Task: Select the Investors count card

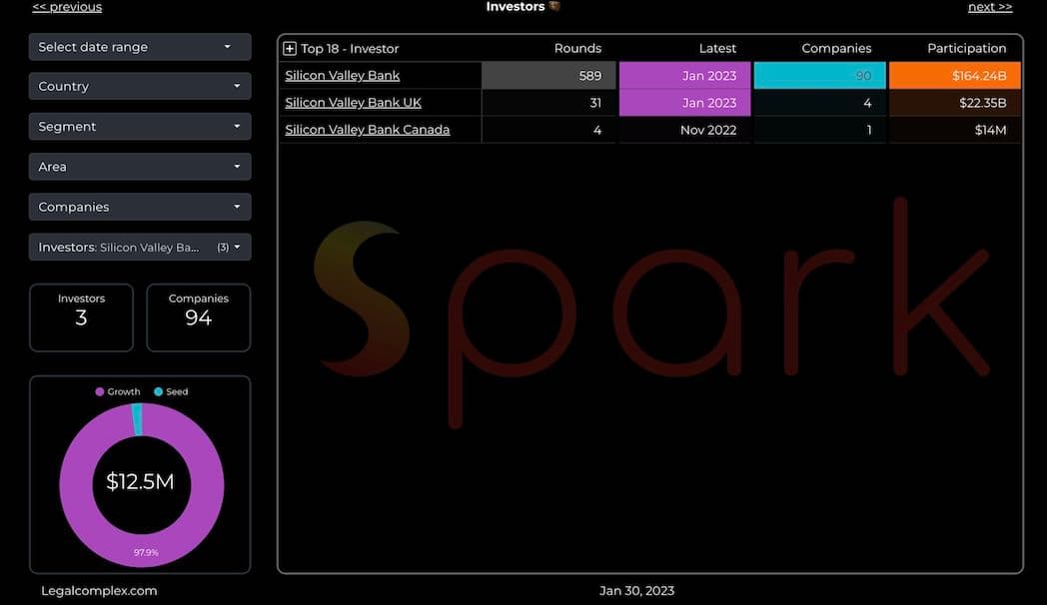Action: [81, 317]
